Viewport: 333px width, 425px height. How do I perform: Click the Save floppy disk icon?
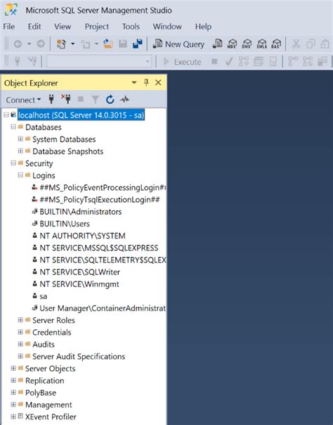(122, 44)
